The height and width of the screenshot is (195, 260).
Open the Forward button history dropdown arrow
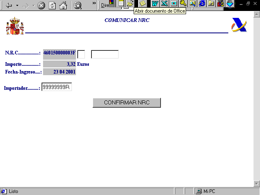click(33, 6)
